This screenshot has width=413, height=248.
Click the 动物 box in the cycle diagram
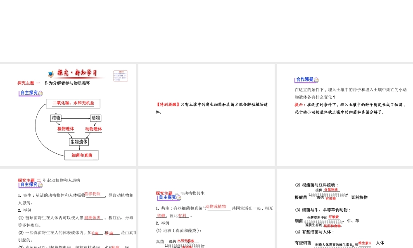[96, 118]
